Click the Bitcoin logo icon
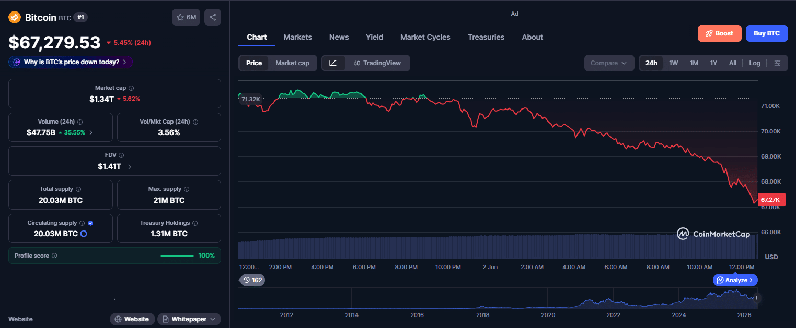Screen dimensions: 796x328 [14, 17]
